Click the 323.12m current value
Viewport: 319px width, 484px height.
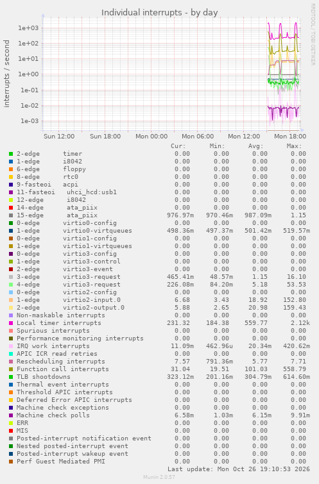click(x=180, y=377)
